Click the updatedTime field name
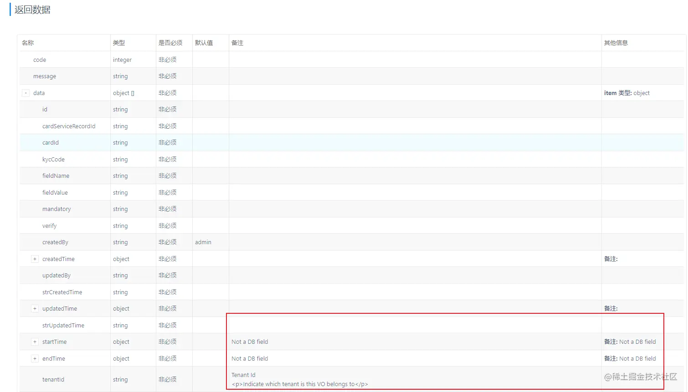688x392 pixels. point(60,308)
